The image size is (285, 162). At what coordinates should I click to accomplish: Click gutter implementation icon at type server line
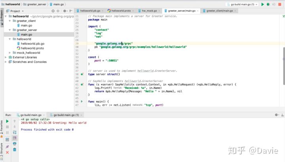82,74
